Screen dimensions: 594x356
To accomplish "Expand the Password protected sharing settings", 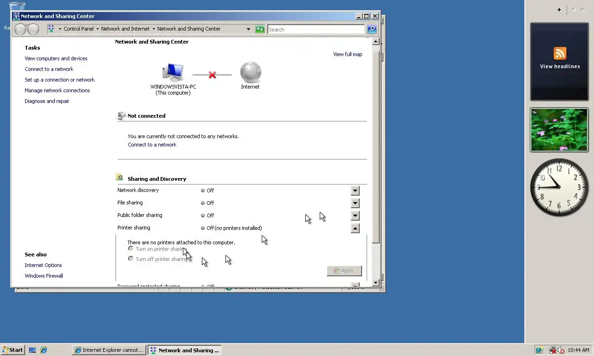I will tap(355, 285).
